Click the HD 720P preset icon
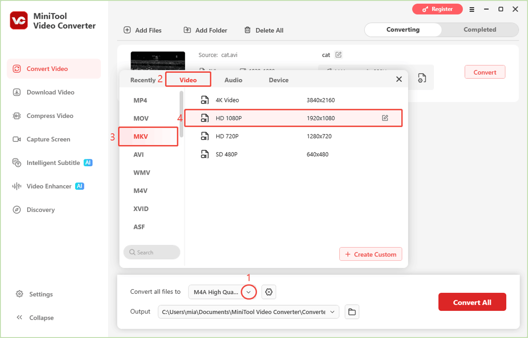 click(x=205, y=136)
